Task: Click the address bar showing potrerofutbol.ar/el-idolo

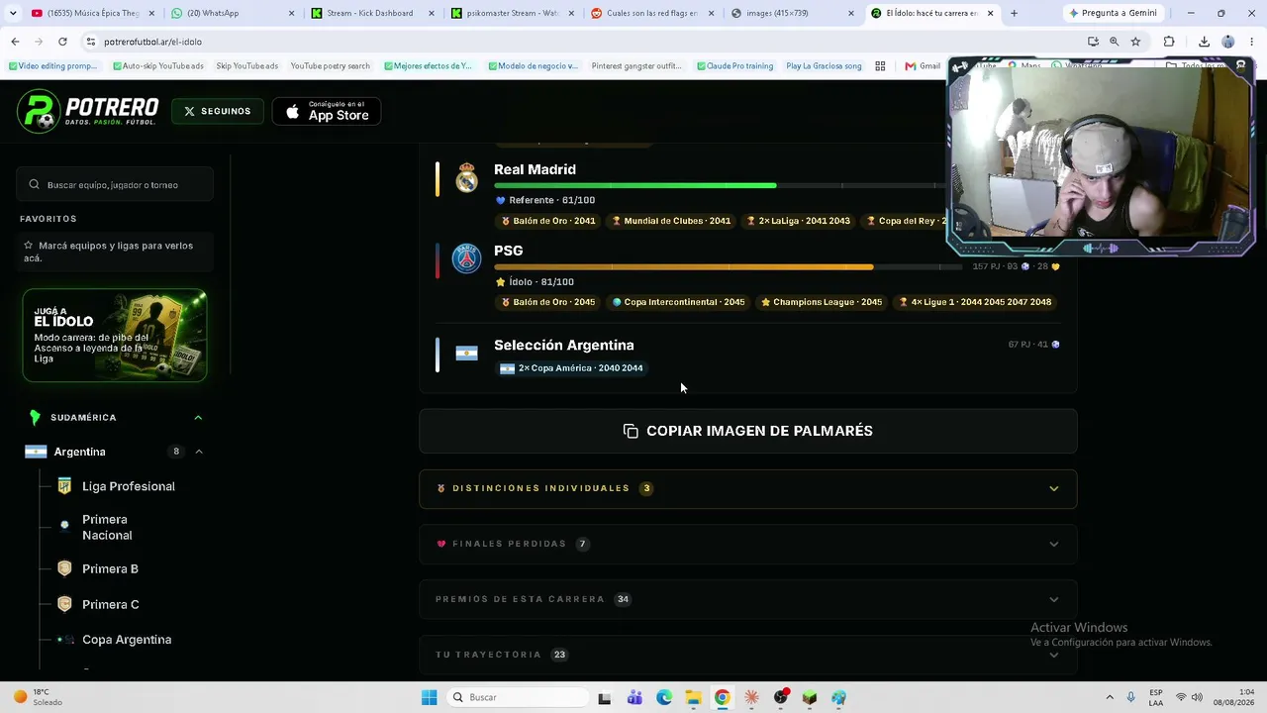Action: [584, 42]
